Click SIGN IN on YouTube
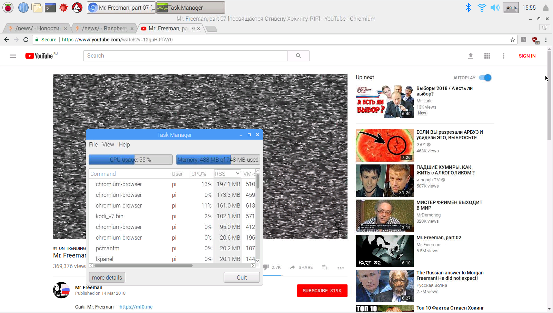 (527, 56)
